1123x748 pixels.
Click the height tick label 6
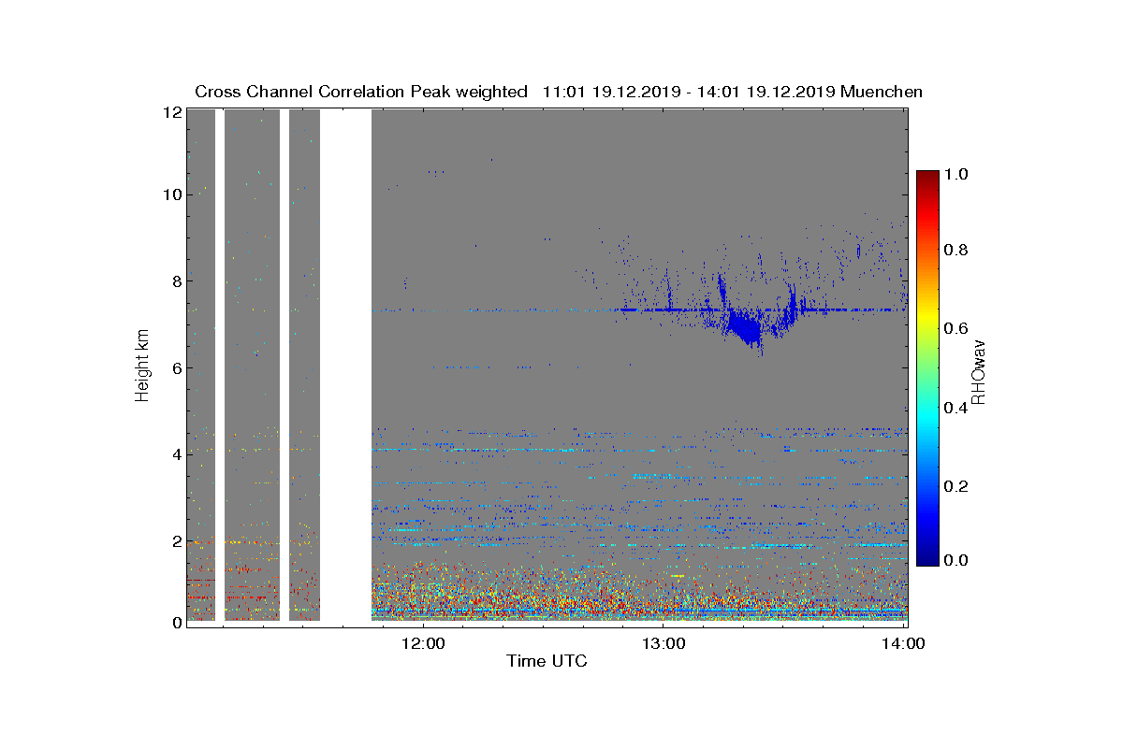click(176, 367)
